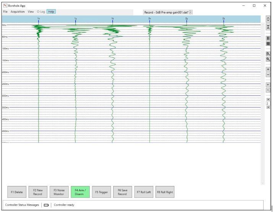Viewport: 274px width, 212px height.
Task: Select the 2y channel marker
Action: point(186,20)
